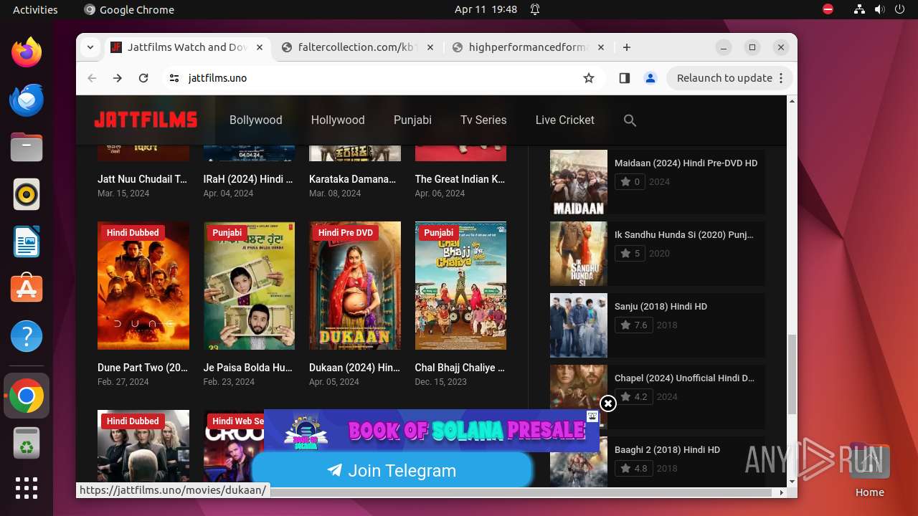This screenshot has height=516, width=918.
Task: Open the Chrome profile avatar
Action: point(650,78)
